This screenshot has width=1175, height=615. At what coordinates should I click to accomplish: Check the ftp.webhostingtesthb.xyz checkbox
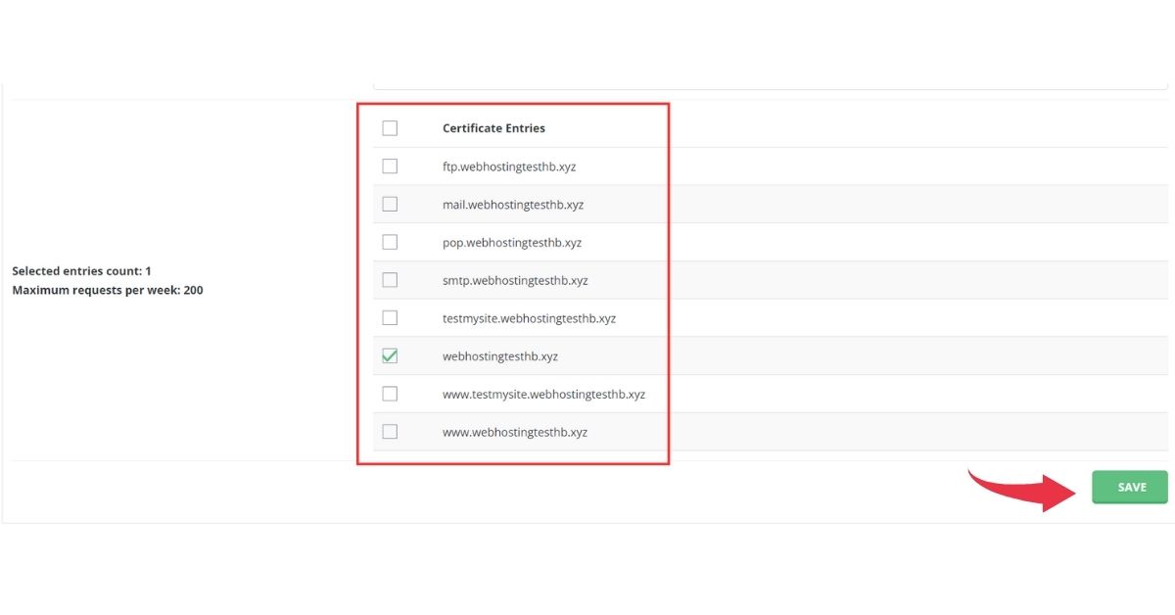tap(390, 166)
